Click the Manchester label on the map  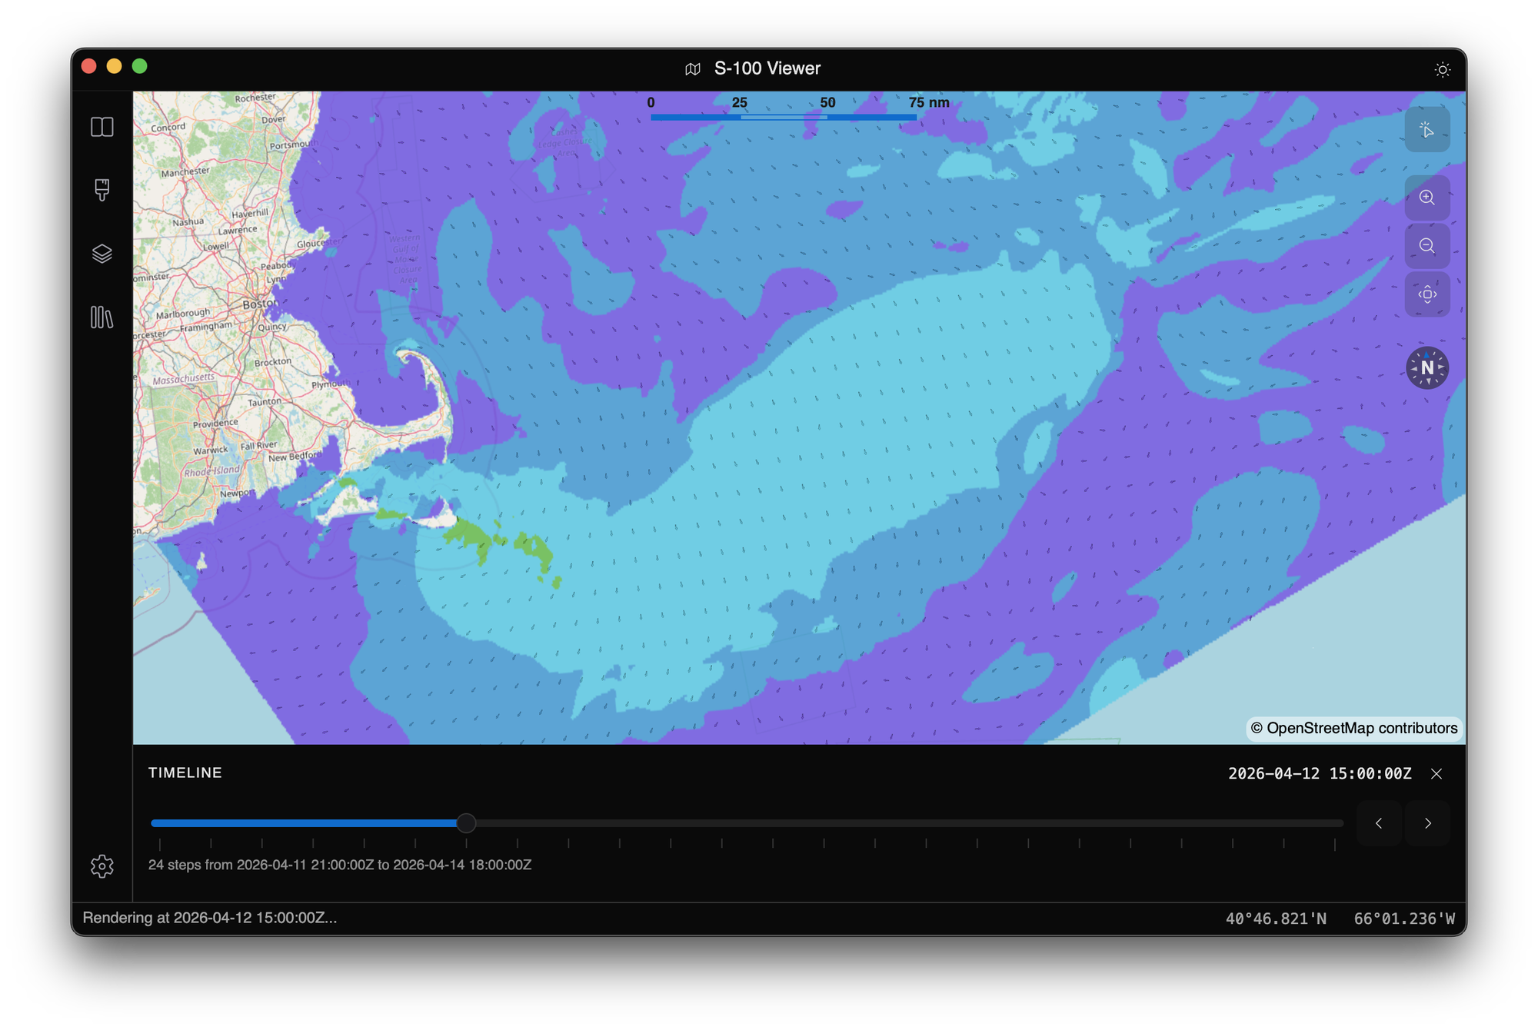(185, 172)
